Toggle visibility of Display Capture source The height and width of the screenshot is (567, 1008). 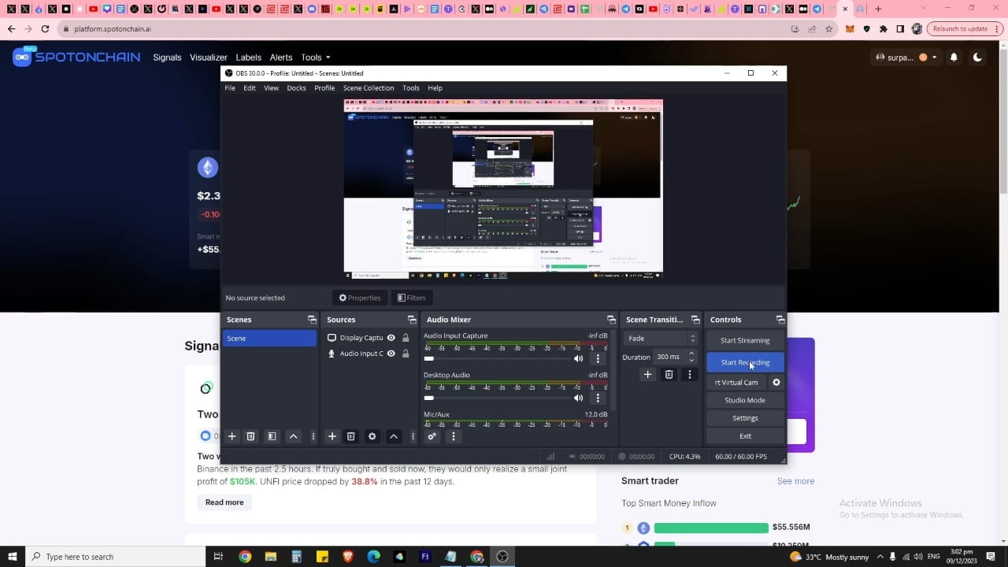point(391,338)
